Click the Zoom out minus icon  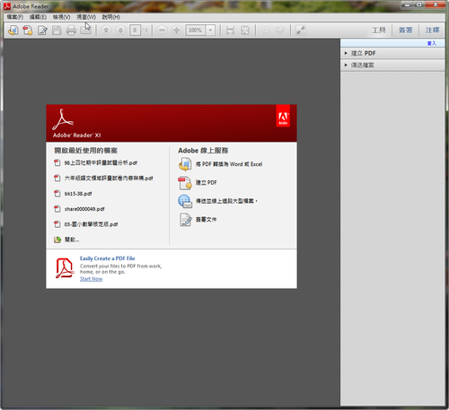point(162,31)
